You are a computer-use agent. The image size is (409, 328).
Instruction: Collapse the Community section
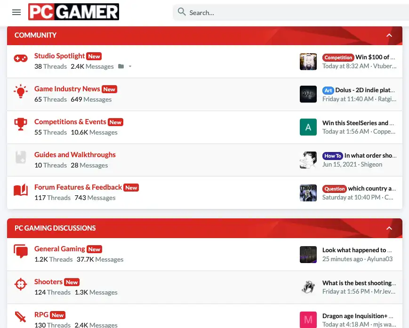389,35
